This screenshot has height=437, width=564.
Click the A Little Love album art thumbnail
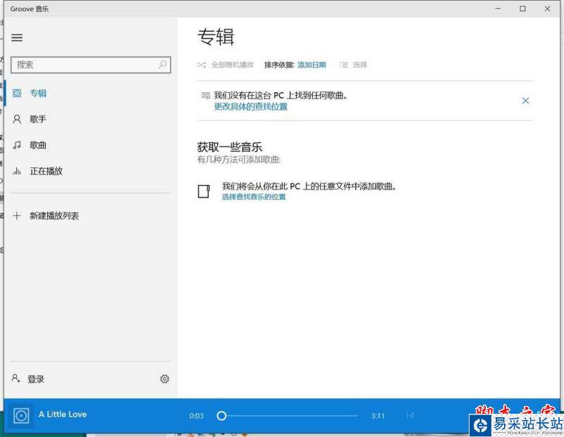23,415
